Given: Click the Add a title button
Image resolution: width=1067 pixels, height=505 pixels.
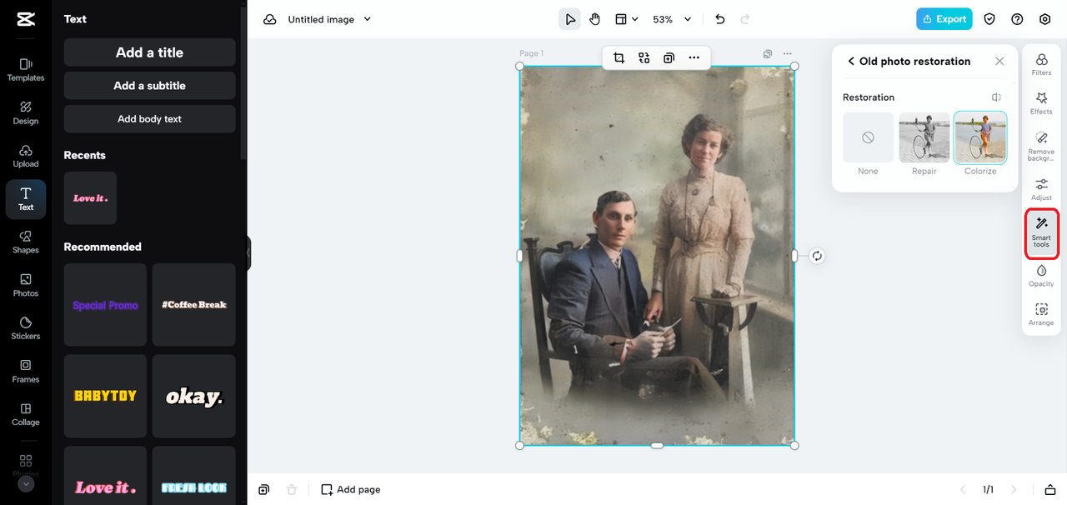Looking at the screenshot, I should (x=150, y=52).
